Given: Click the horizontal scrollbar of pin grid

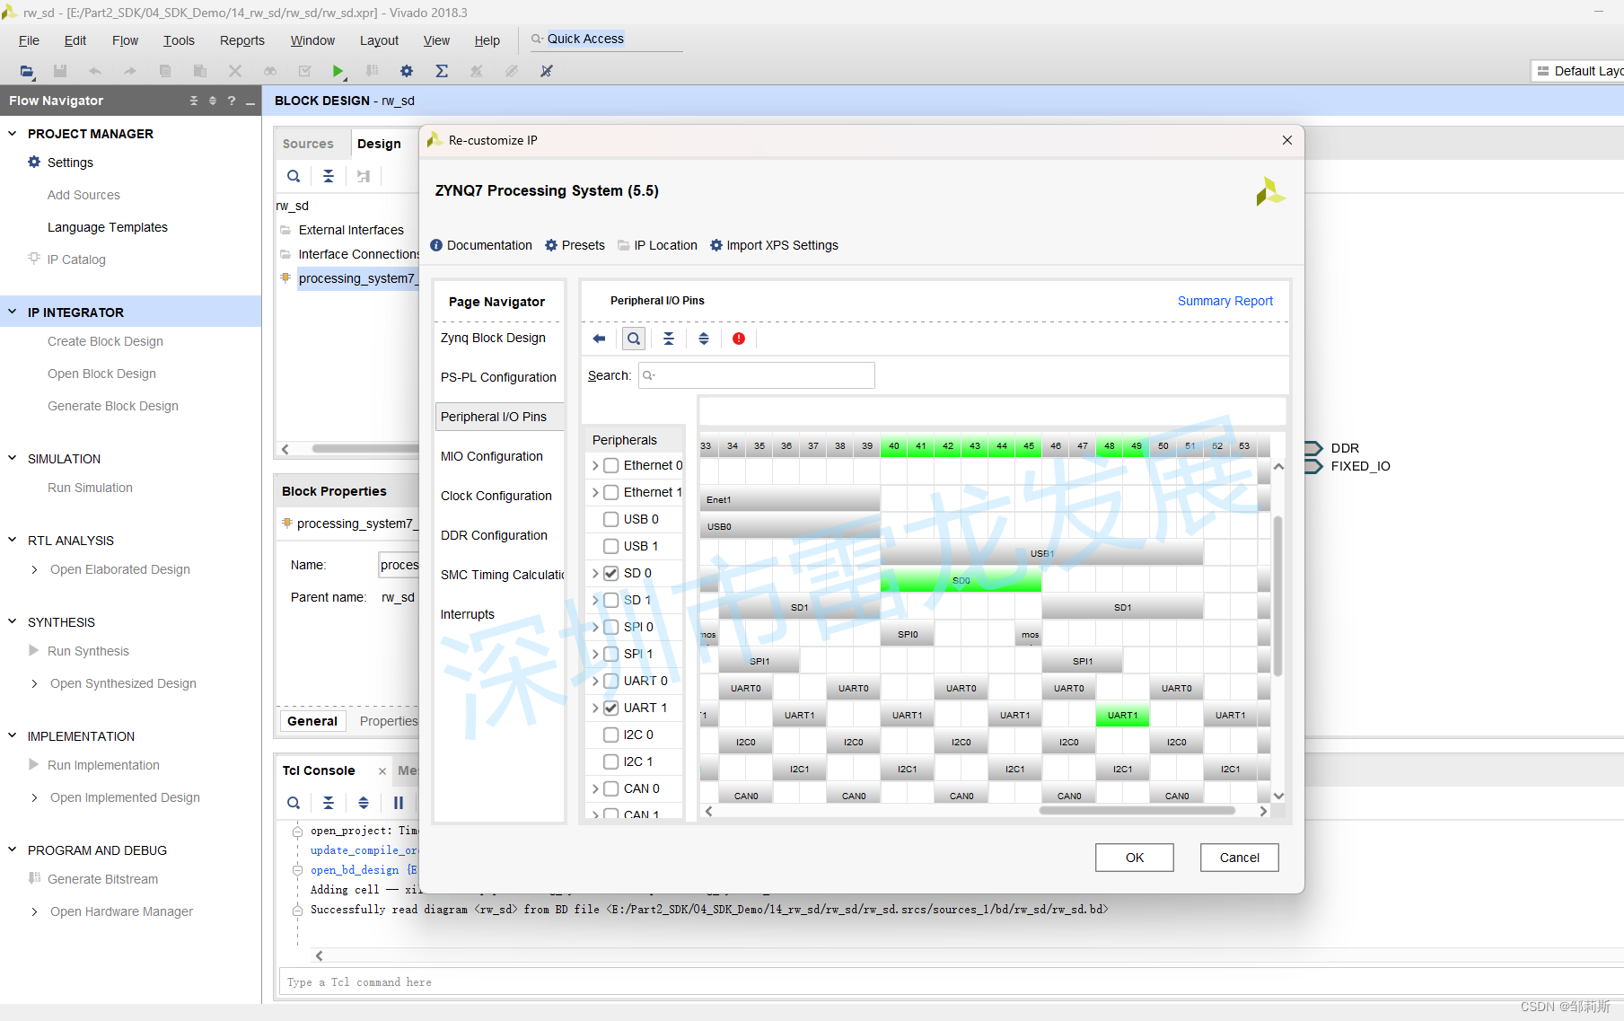Looking at the screenshot, I should (x=1137, y=811).
